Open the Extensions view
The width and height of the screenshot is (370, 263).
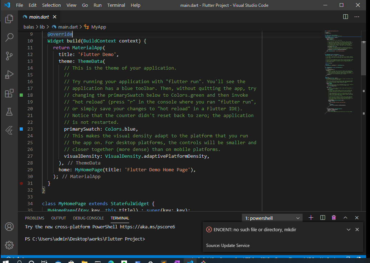point(9,93)
